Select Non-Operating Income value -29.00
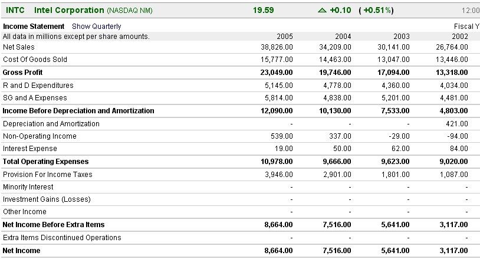This screenshot has width=480, height=259. click(x=399, y=136)
